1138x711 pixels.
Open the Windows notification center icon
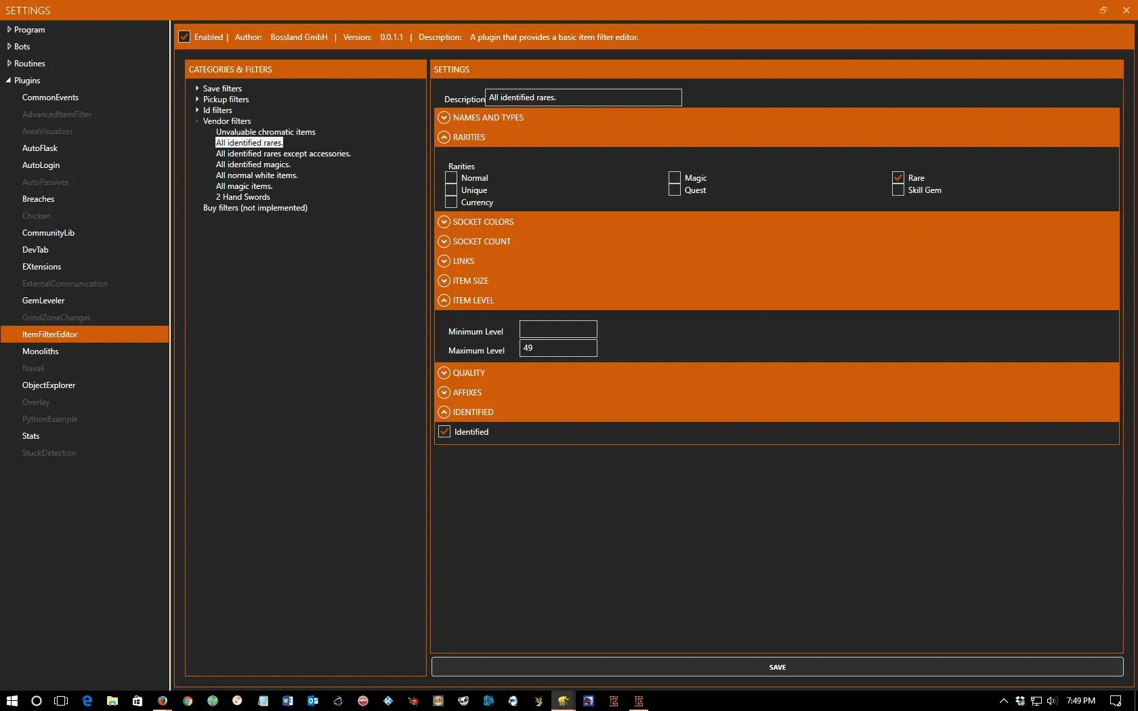(x=1116, y=701)
